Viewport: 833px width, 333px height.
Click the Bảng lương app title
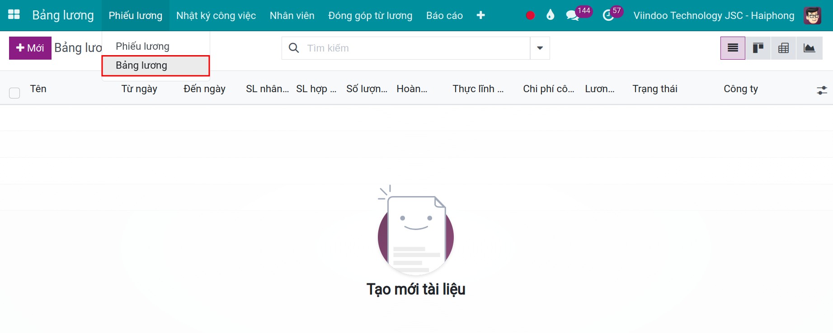coord(63,15)
